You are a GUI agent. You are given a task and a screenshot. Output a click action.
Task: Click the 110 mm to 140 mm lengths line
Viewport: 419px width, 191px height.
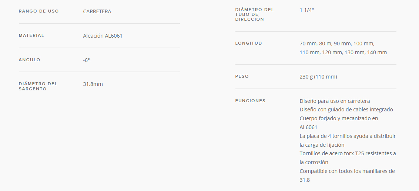click(x=343, y=52)
